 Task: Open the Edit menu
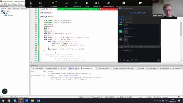pos(5,4)
